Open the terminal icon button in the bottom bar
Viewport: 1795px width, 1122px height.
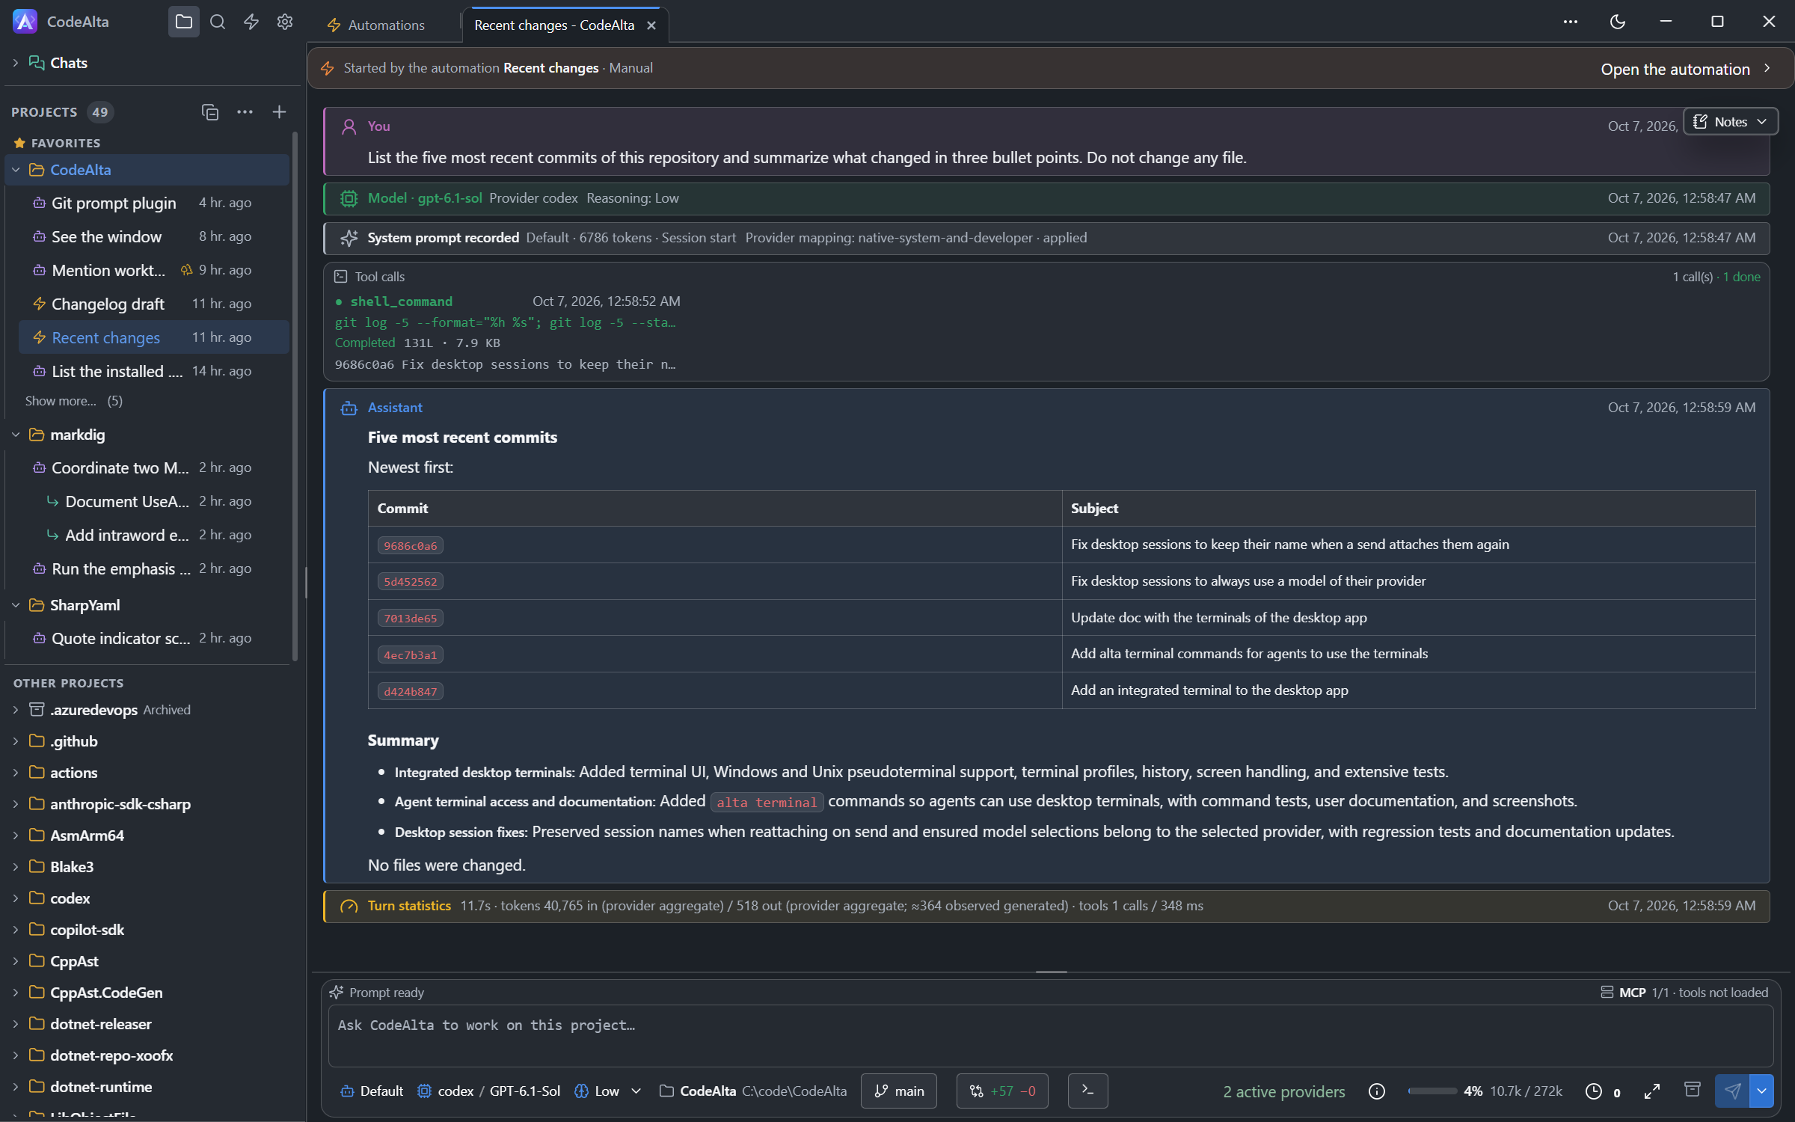[1087, 1091]
